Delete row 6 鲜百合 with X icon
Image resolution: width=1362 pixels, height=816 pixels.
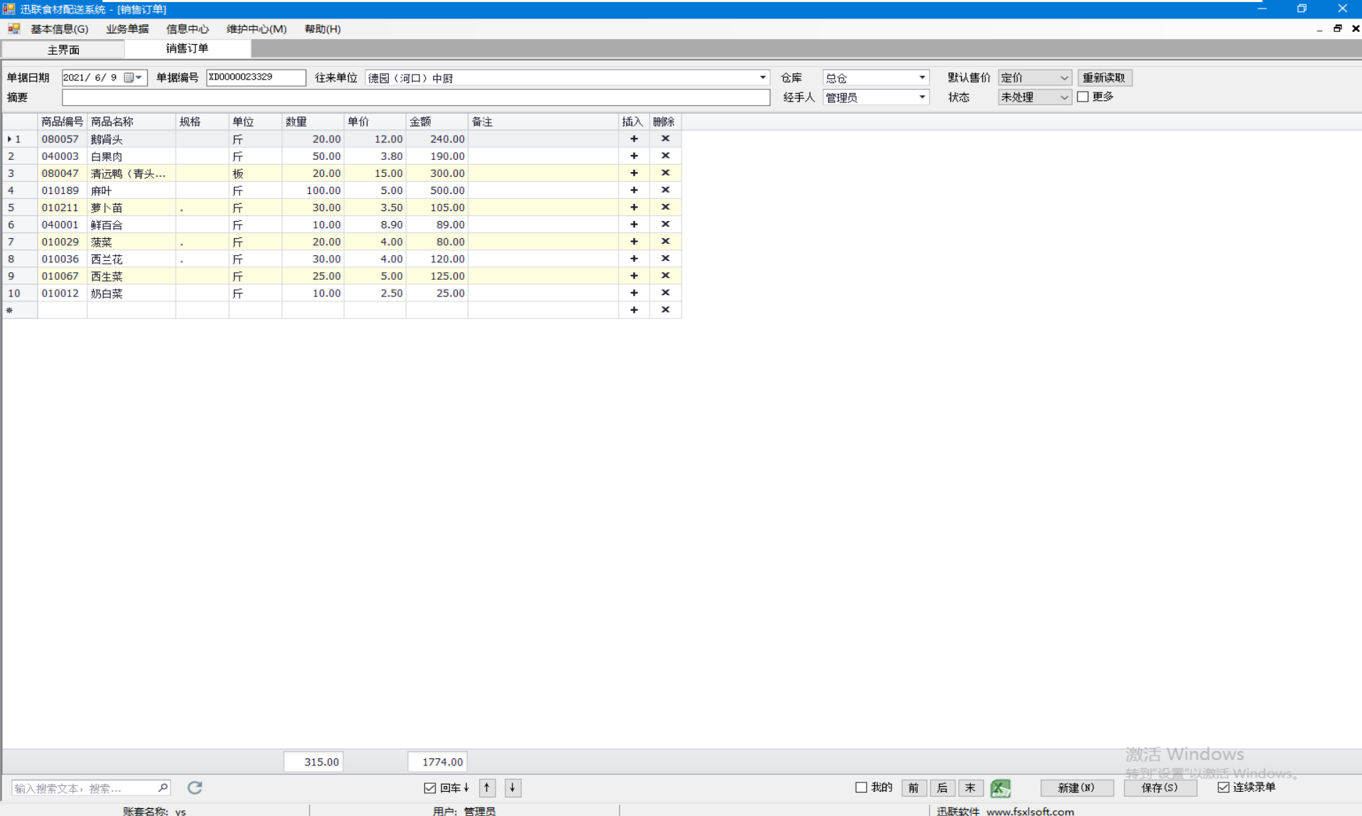pyautogui.click(x=665, y=224)
